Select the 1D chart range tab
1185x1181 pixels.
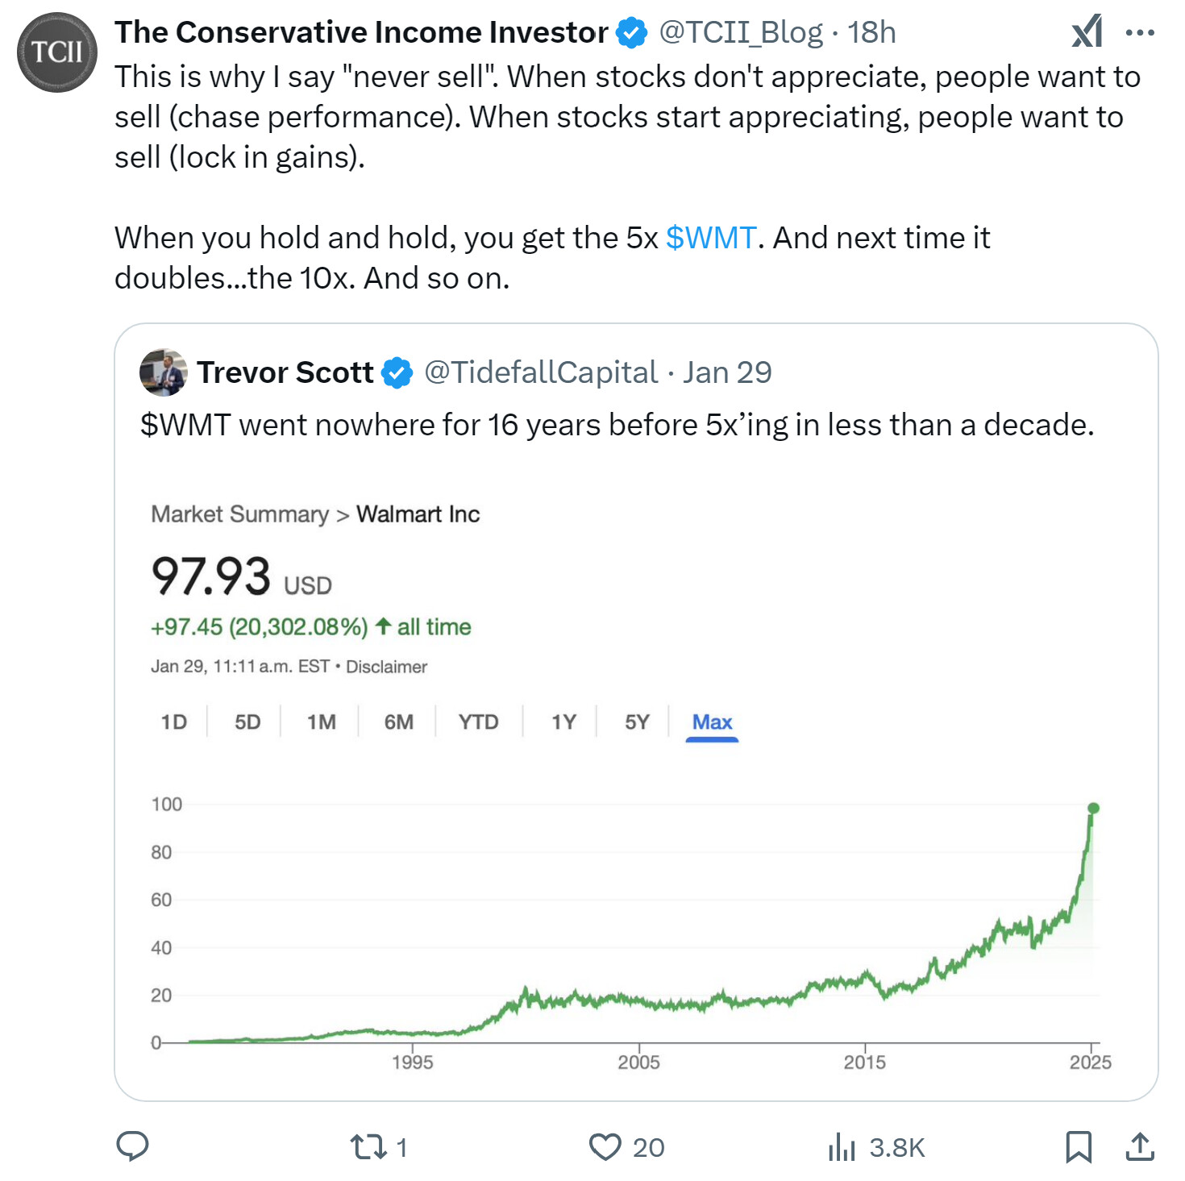pyautogui.click(x=174, y=721)
